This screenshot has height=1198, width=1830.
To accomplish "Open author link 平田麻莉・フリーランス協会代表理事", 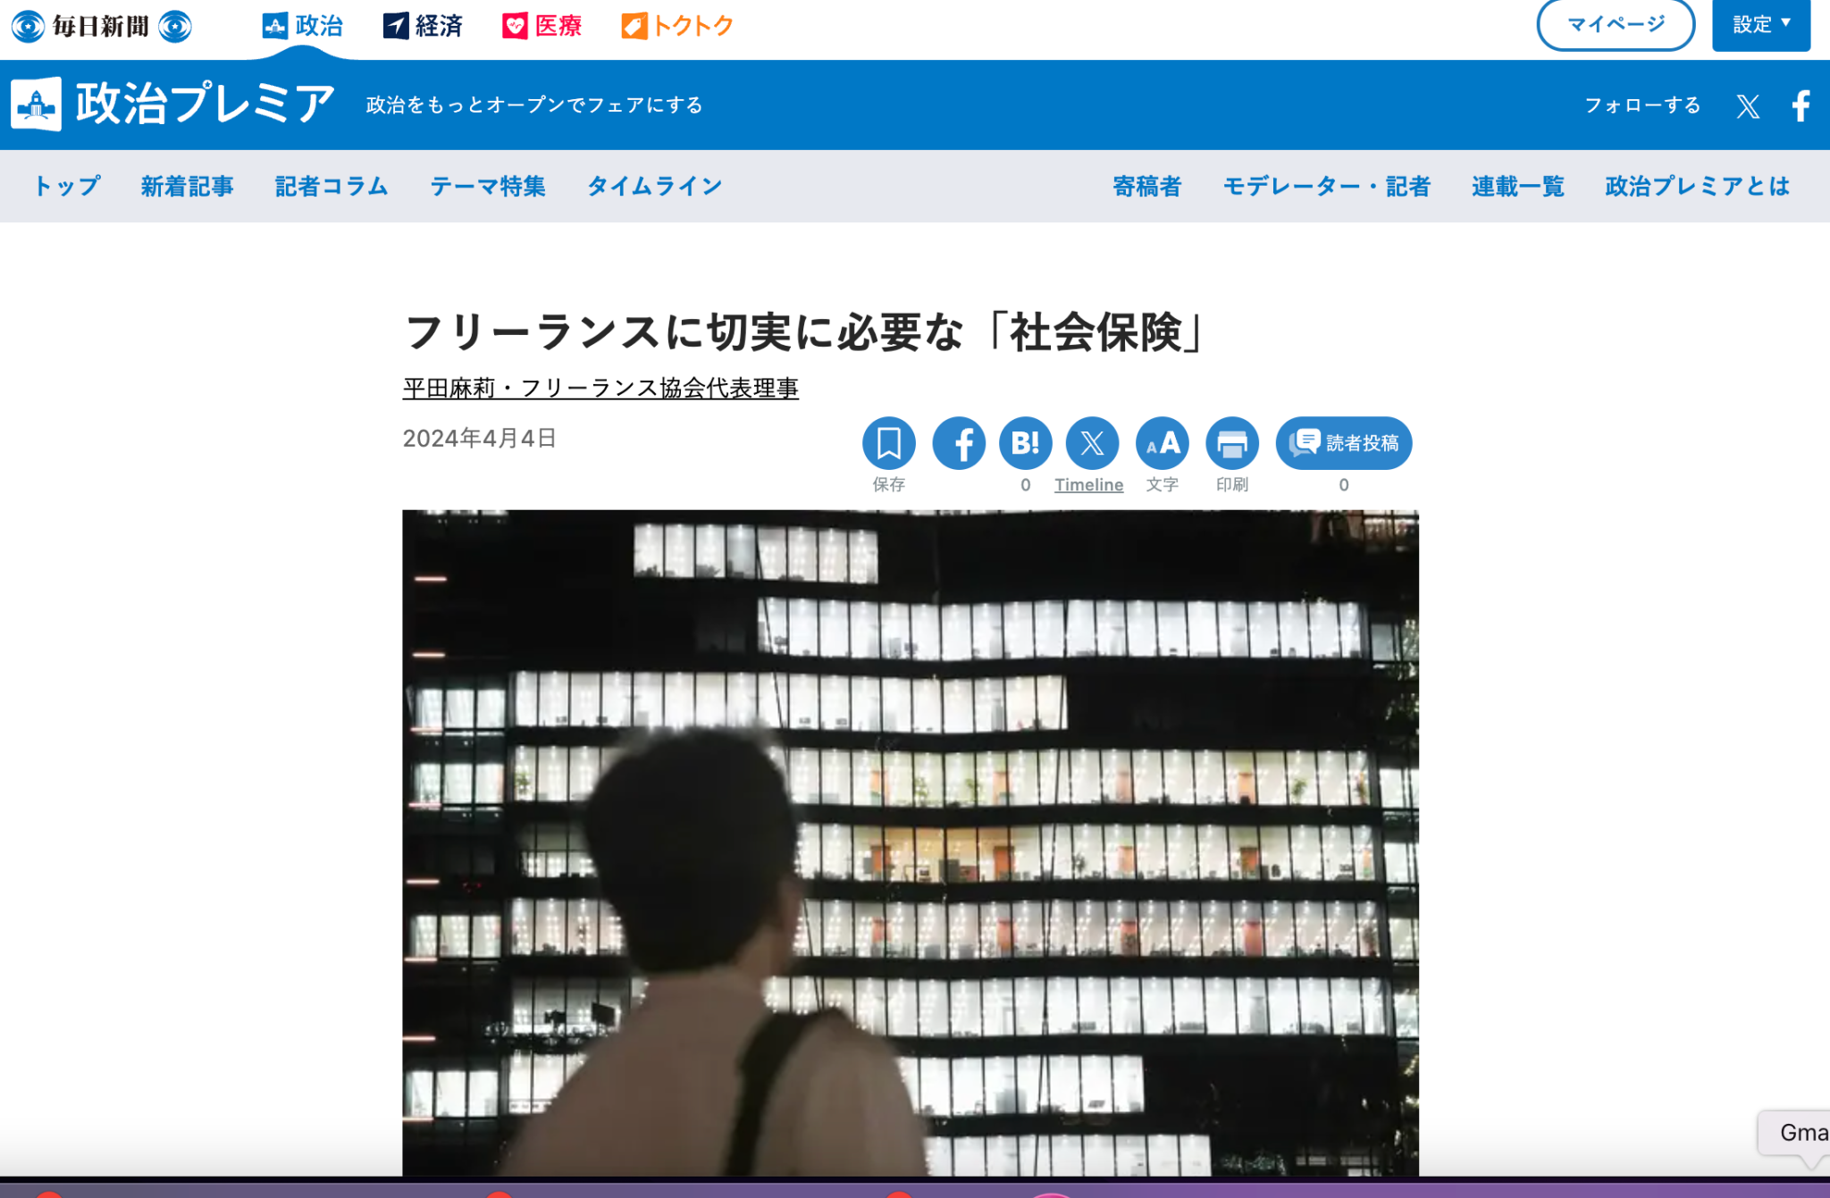I will point(600,388).
